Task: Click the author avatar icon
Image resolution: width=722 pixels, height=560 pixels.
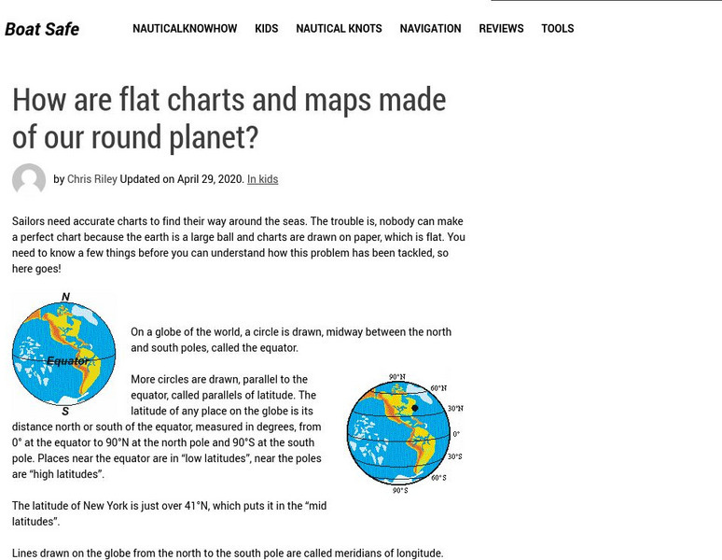Action: [x=29, y=179]
